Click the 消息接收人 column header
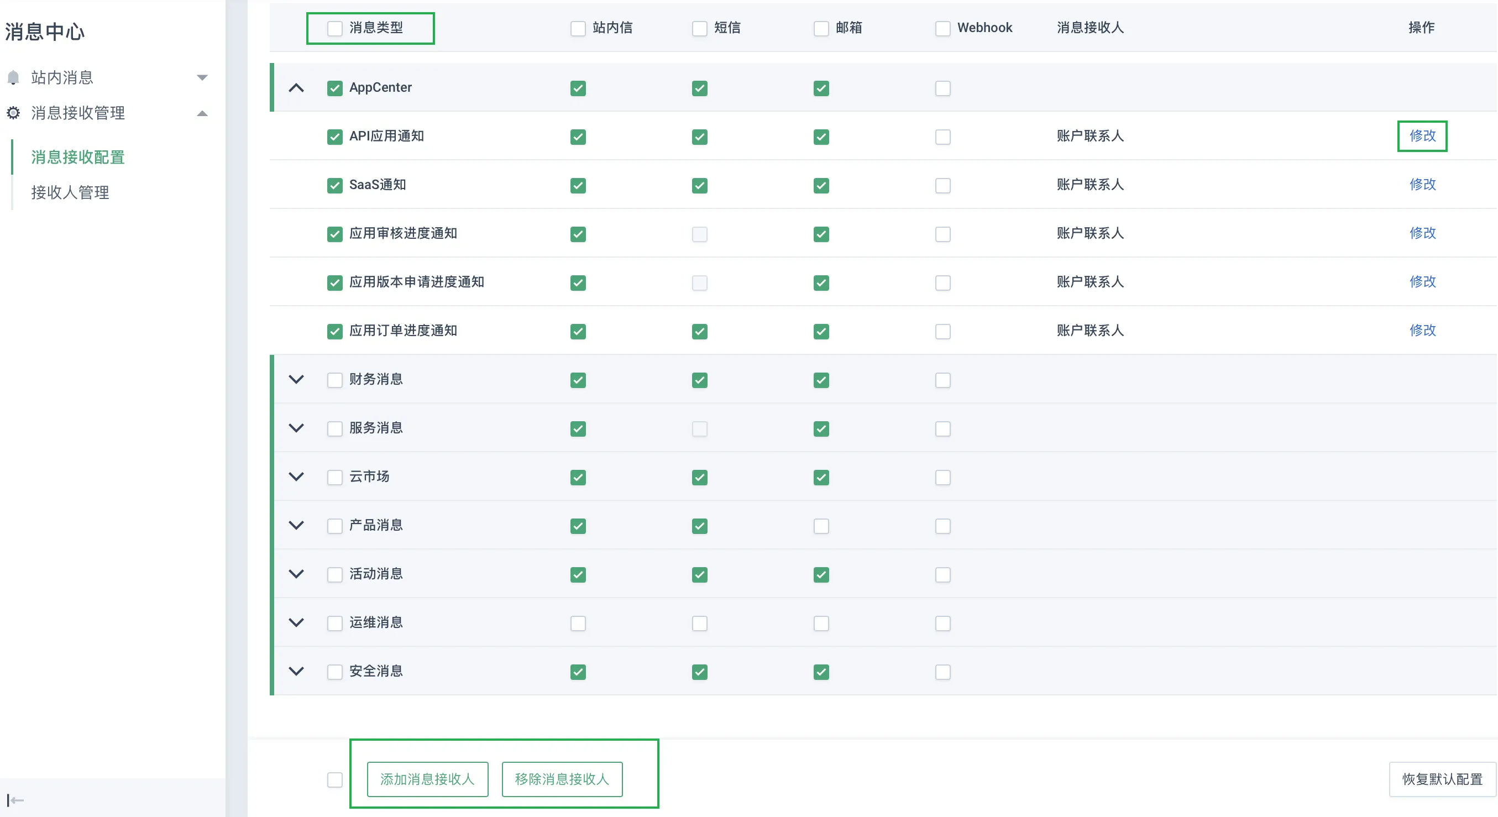Viewport: 1498px width, 817px height. (x=1090, y=28)
